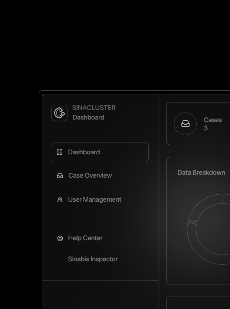Click the User Management people icon

pos(60,199)
